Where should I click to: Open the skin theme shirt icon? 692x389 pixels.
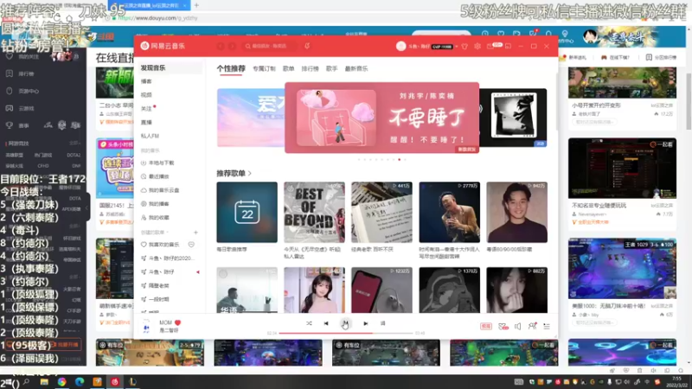click(x=465, y=46)
